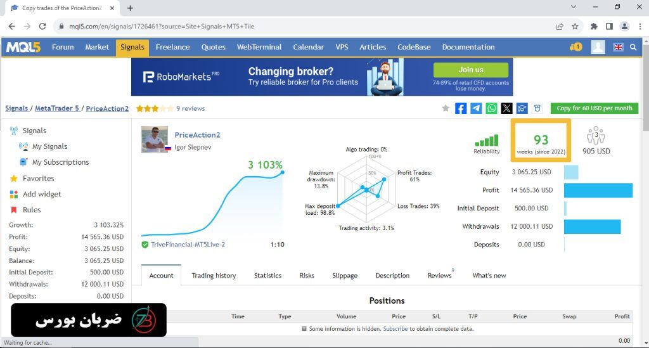Select the Reviews tab
649x348 pixels.
[439, 276]
